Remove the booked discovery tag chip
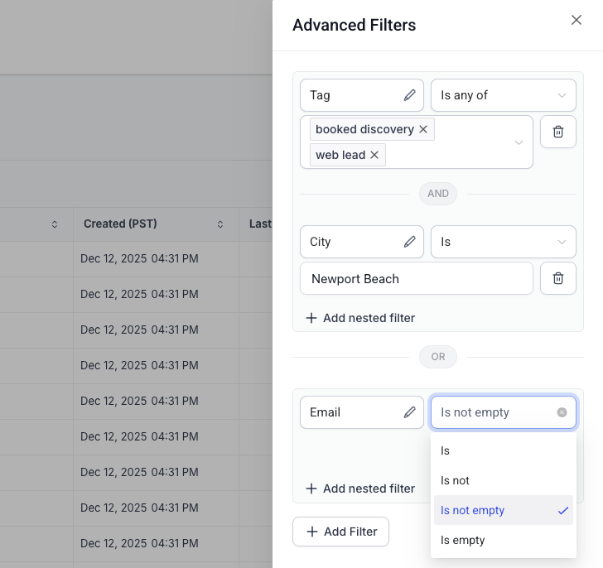Viewport: 603px width, 568px height. [x=423, y=129]
